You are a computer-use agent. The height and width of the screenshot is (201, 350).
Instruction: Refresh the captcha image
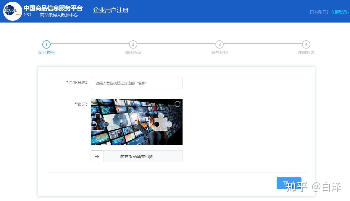177,104
